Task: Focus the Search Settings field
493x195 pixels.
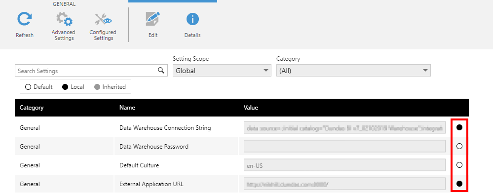Action: (91, 71)
